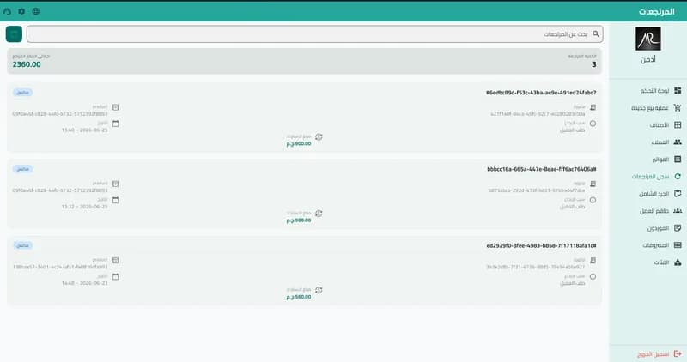Viewport: 687px width, 362px height.
Task: Click the green square button beside search
Action: [14, 33]
